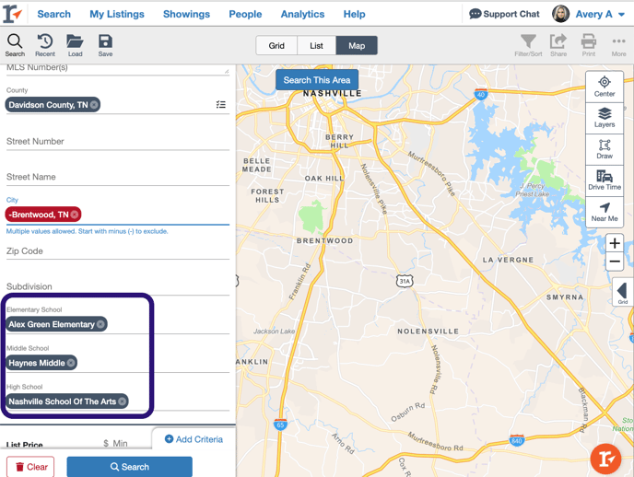This screenshot has width=634, height=477.
Task: Switch to the List view tab
Action: click(316, 45)
